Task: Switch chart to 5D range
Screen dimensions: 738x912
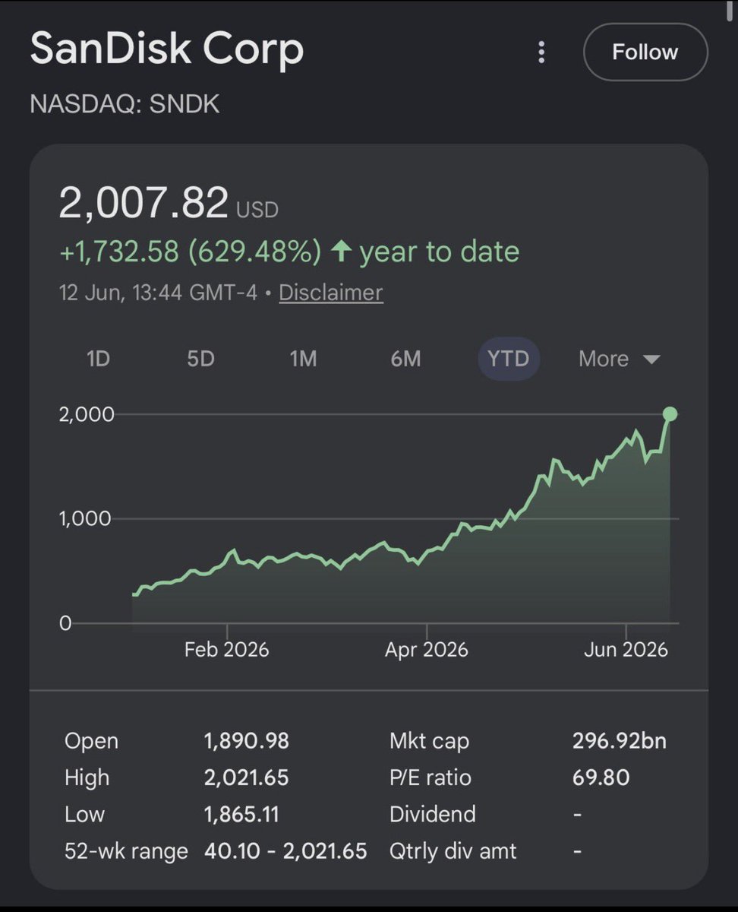Action: pyautogui.click(x=201, y=359)
